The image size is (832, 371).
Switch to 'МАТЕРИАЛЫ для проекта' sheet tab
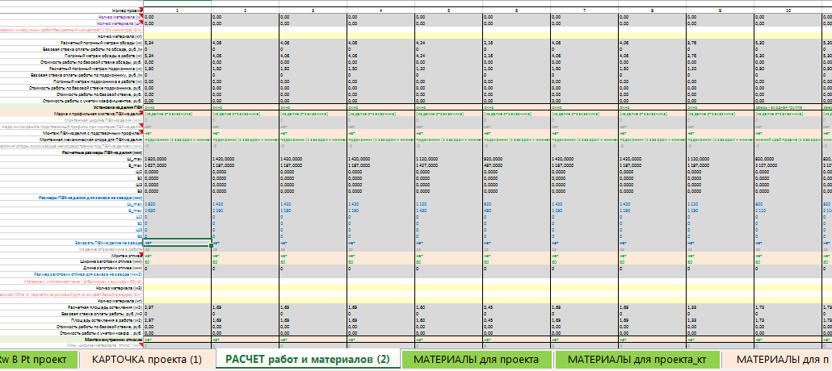pos(477,360)
